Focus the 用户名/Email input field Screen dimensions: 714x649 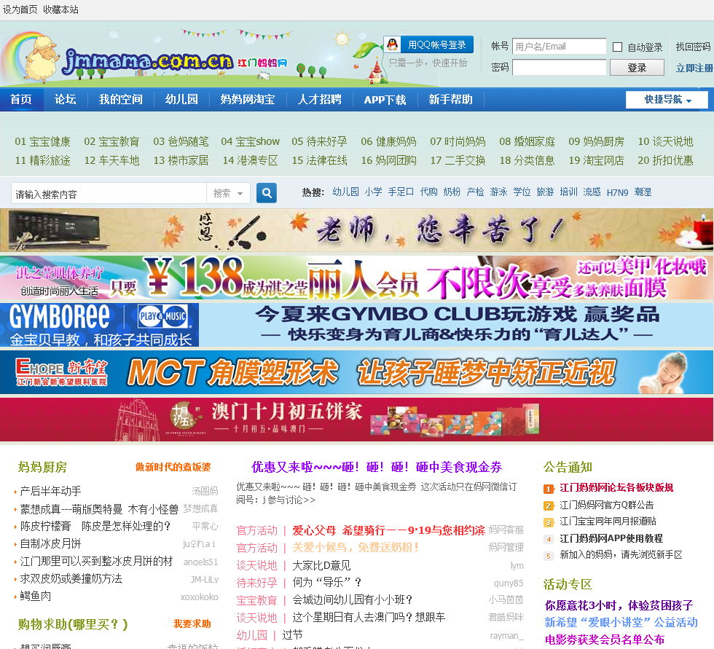coord(559,47)
